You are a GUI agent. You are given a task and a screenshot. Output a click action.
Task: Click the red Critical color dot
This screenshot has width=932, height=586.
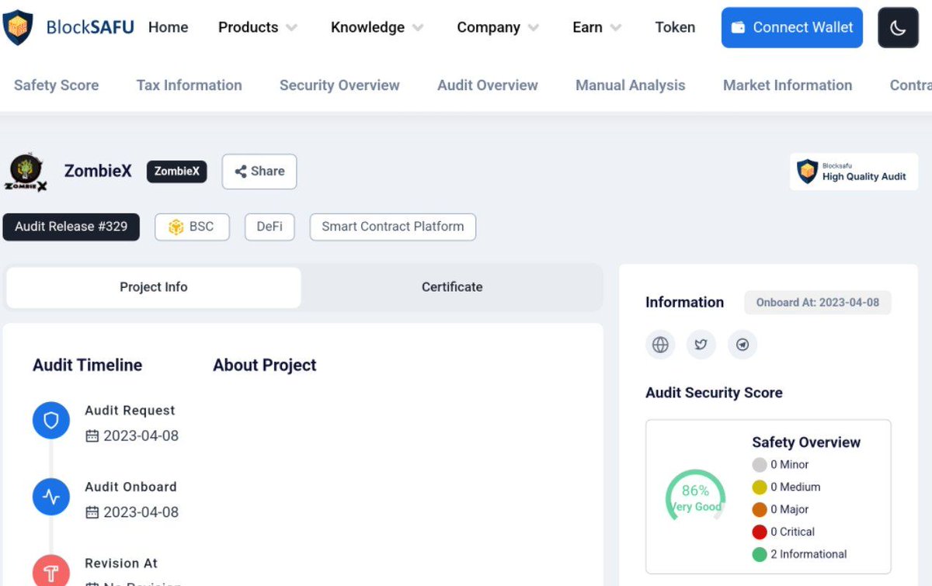(x=760, y=532)
